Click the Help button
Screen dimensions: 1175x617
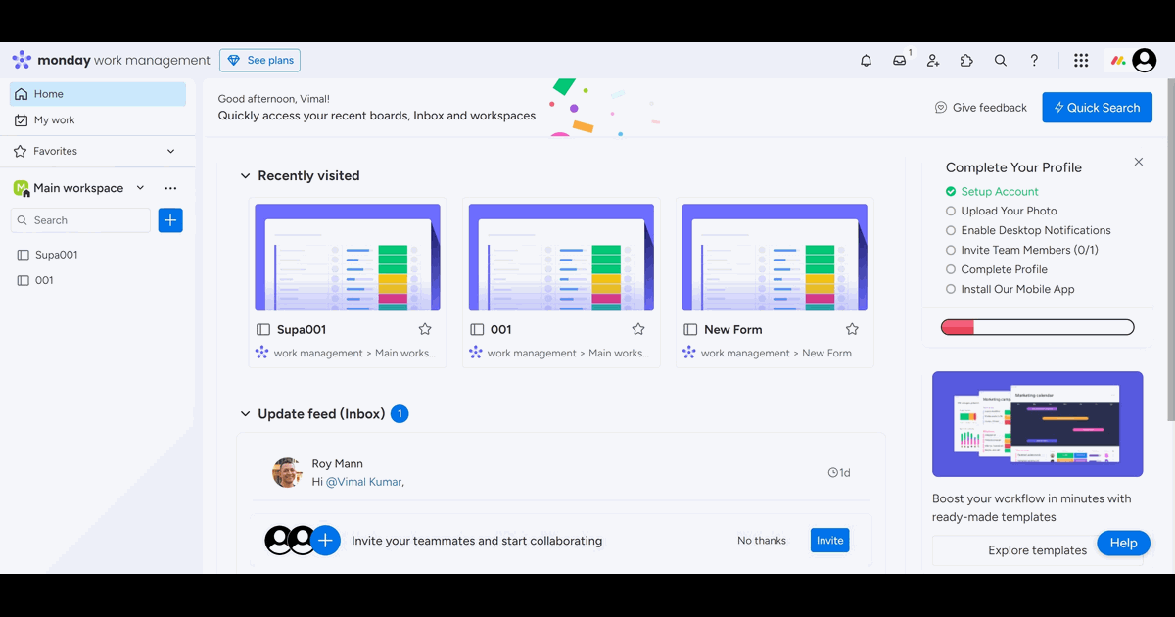[1123, 543]
